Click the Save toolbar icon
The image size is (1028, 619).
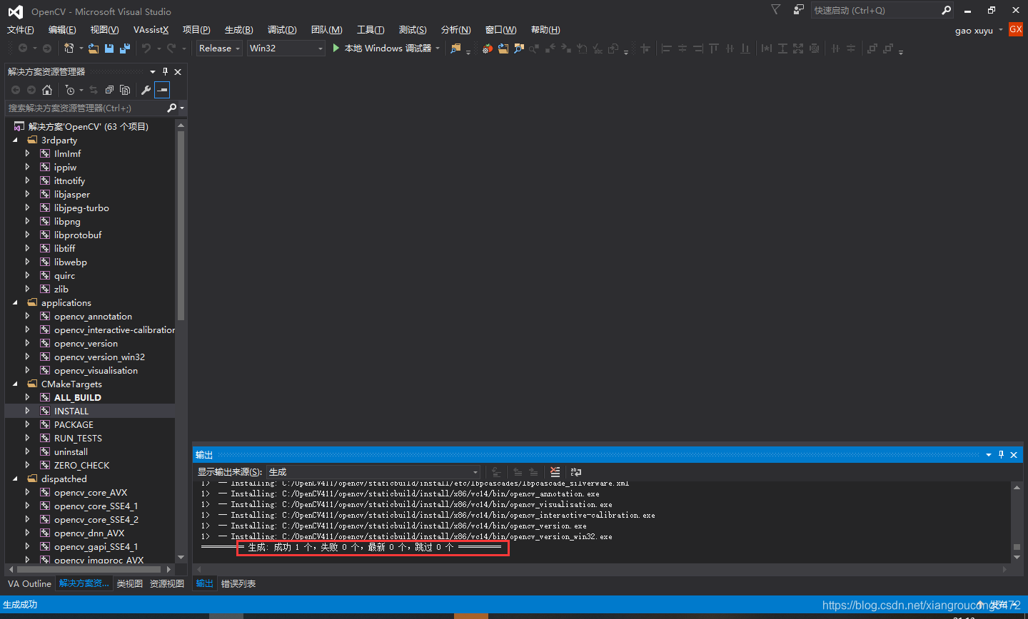coord(109,48)
